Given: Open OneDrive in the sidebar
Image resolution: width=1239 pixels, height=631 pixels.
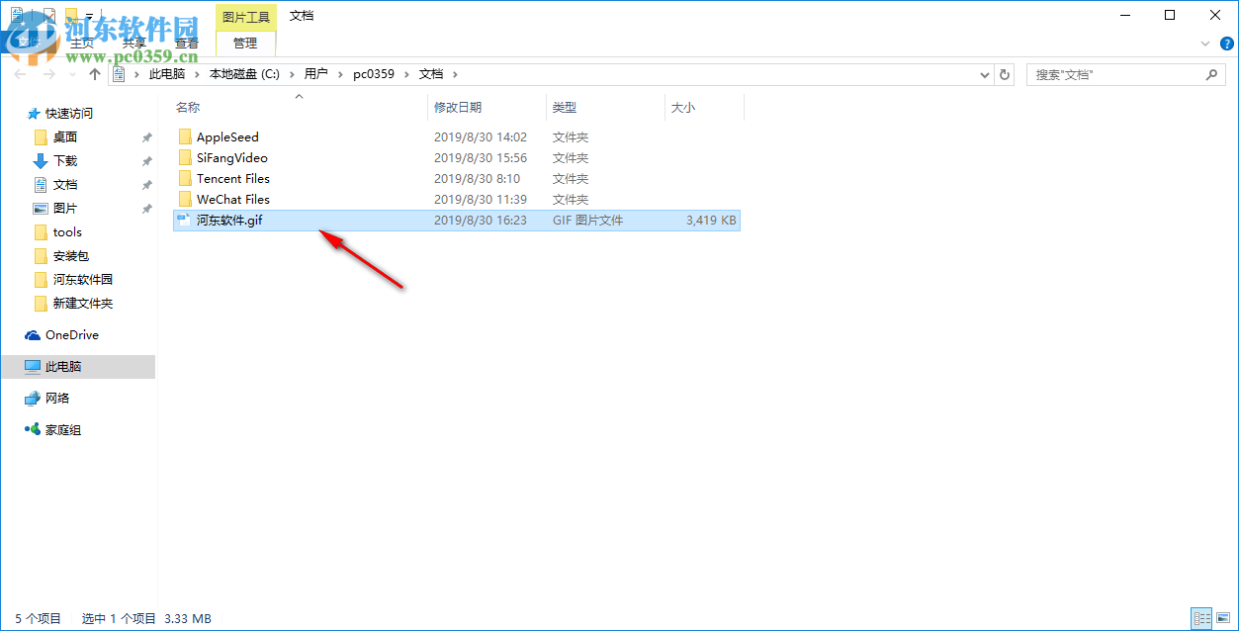Looking at the screenshot, I should [x=64, y=334].
